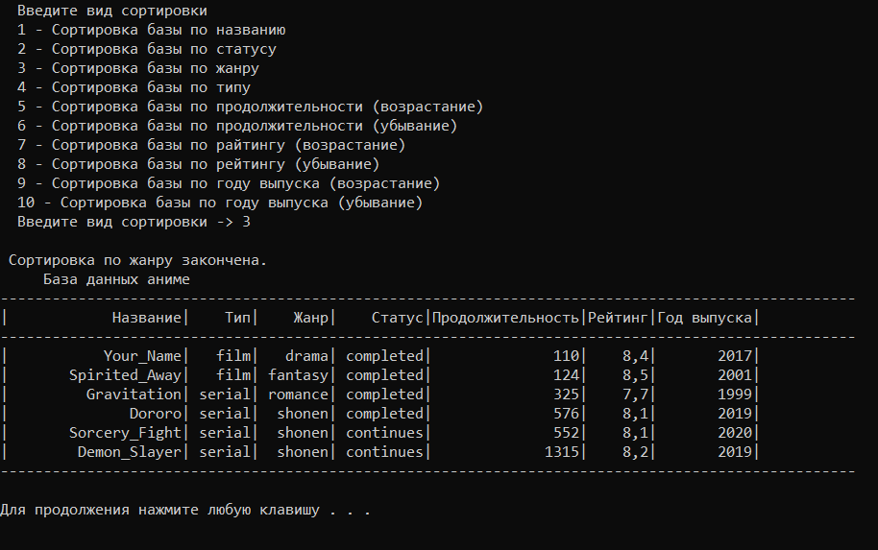Click the База данных аниме heading
The width and height of the screenshot is (878, 550).
pos(116,279)
